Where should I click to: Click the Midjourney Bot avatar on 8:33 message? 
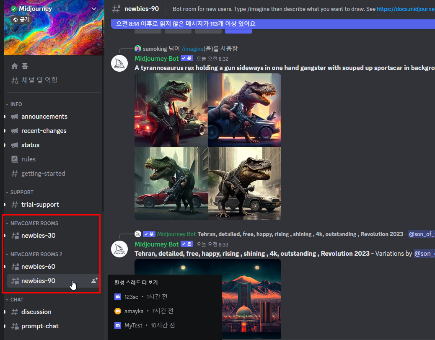119,249
